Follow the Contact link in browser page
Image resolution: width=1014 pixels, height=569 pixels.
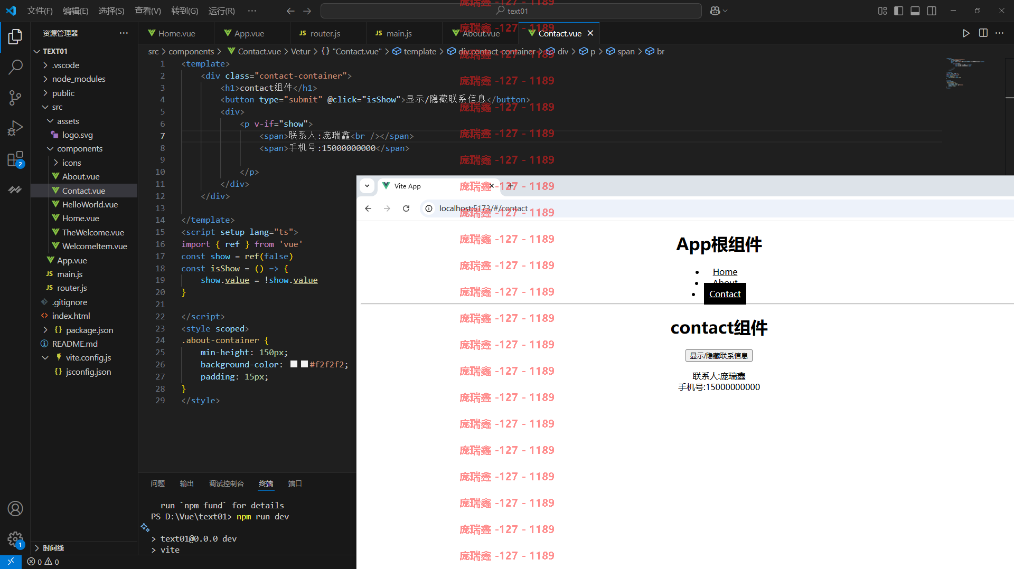725,294
